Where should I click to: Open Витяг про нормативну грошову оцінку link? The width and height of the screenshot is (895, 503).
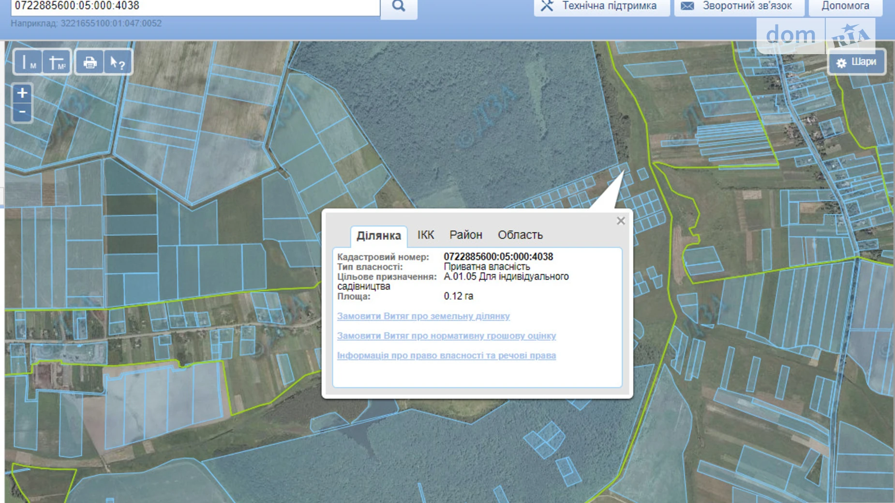446,336
